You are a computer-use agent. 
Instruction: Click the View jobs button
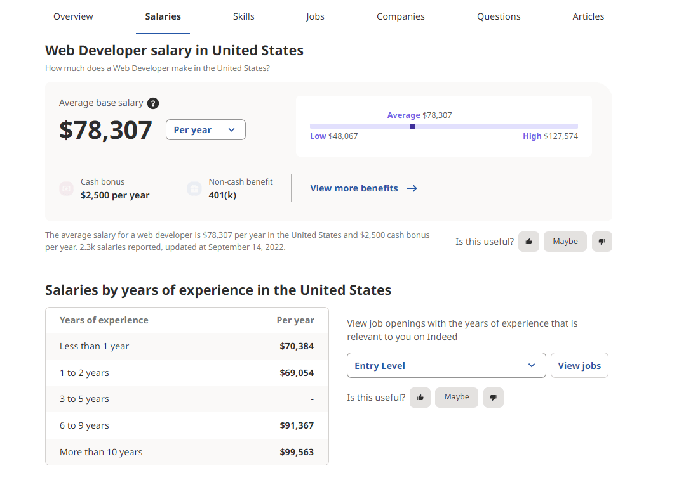click(579, 365)
